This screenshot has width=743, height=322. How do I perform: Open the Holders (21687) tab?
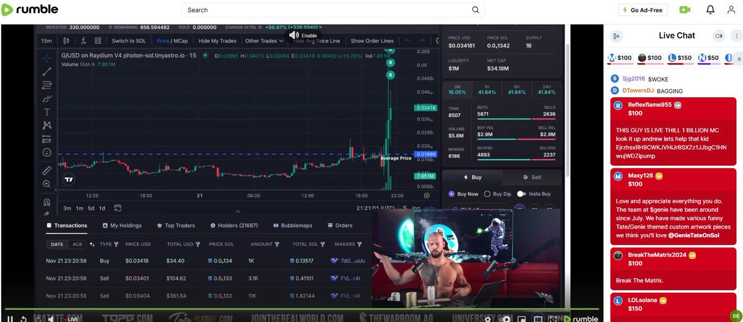234,225
